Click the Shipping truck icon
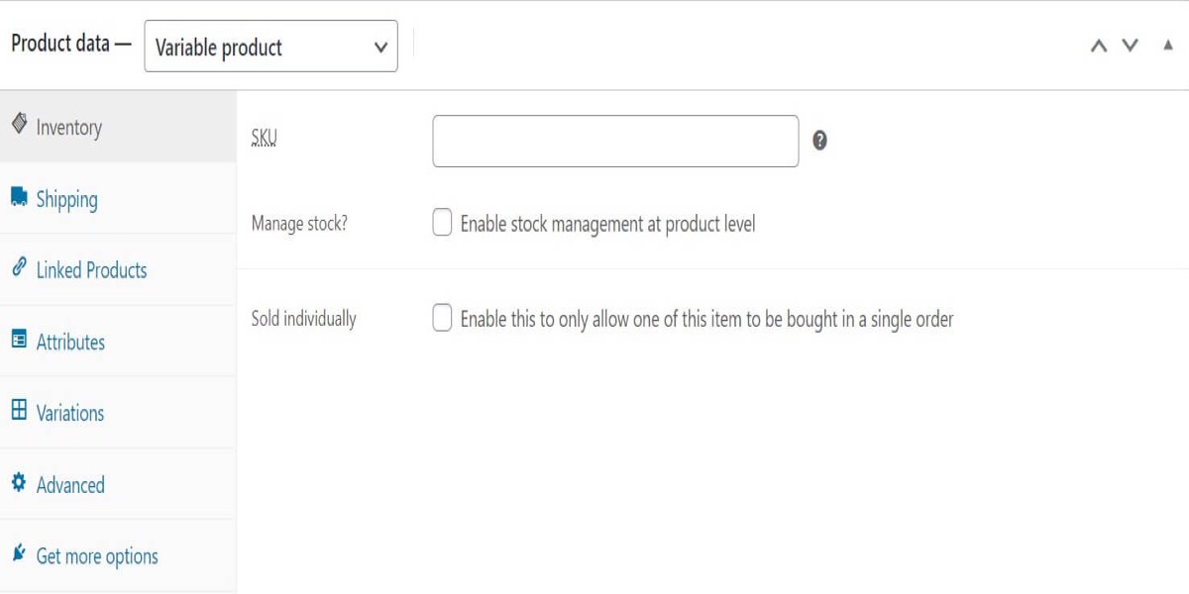Viewport: 1189px width, 594px height. click(x=19, y=197)
